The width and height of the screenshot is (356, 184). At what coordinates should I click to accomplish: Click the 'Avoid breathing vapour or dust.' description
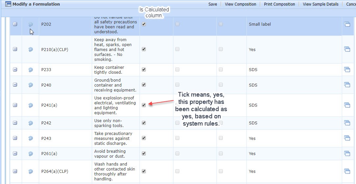pyautogui.click(x=110, y=154)
